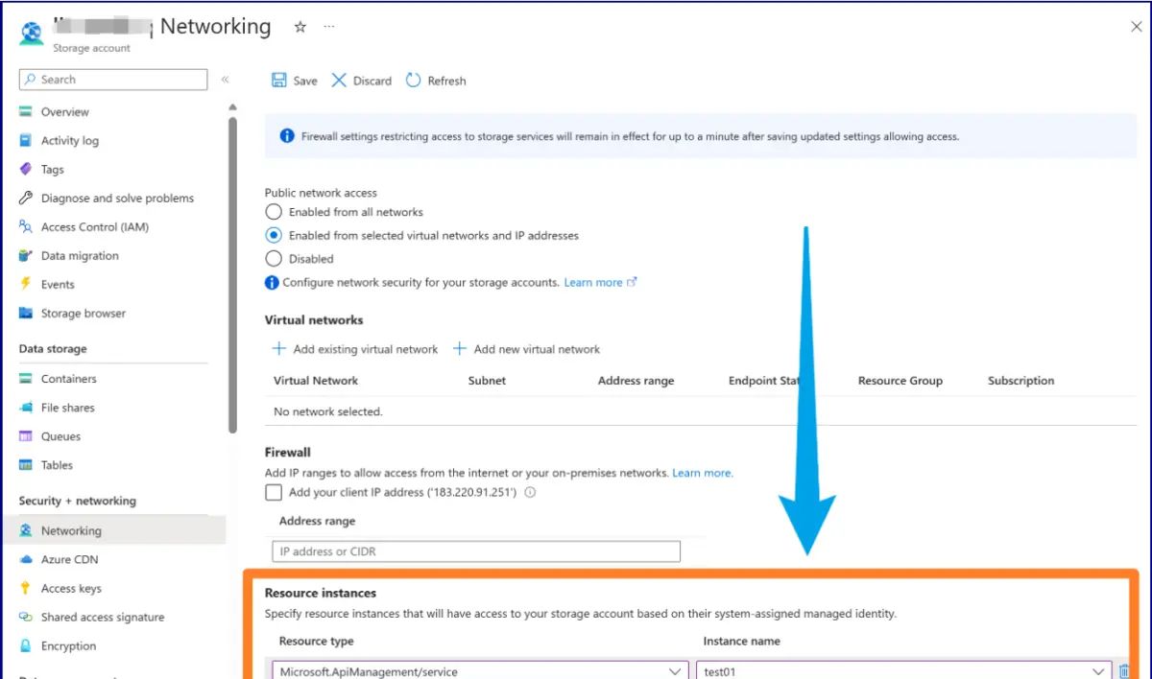Image resolution: width=1152 pixels, height=679 pixels.
Task: Click info icon beside client IP address
Action: pyautogui.click(x=530, y=493)
